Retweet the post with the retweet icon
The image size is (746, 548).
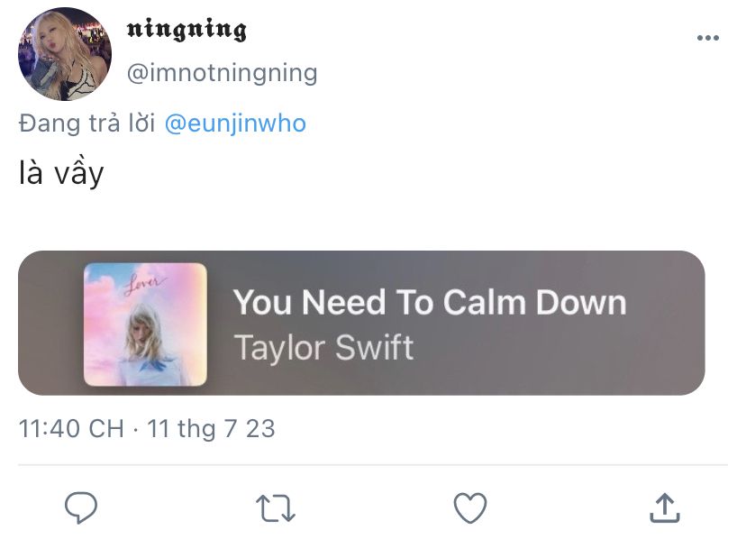coord(276,507)
